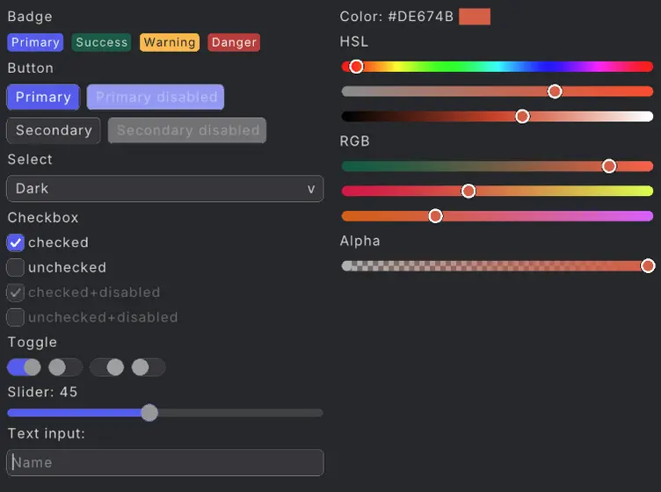Click the 'Color: #DE674B' hex text

396,17
